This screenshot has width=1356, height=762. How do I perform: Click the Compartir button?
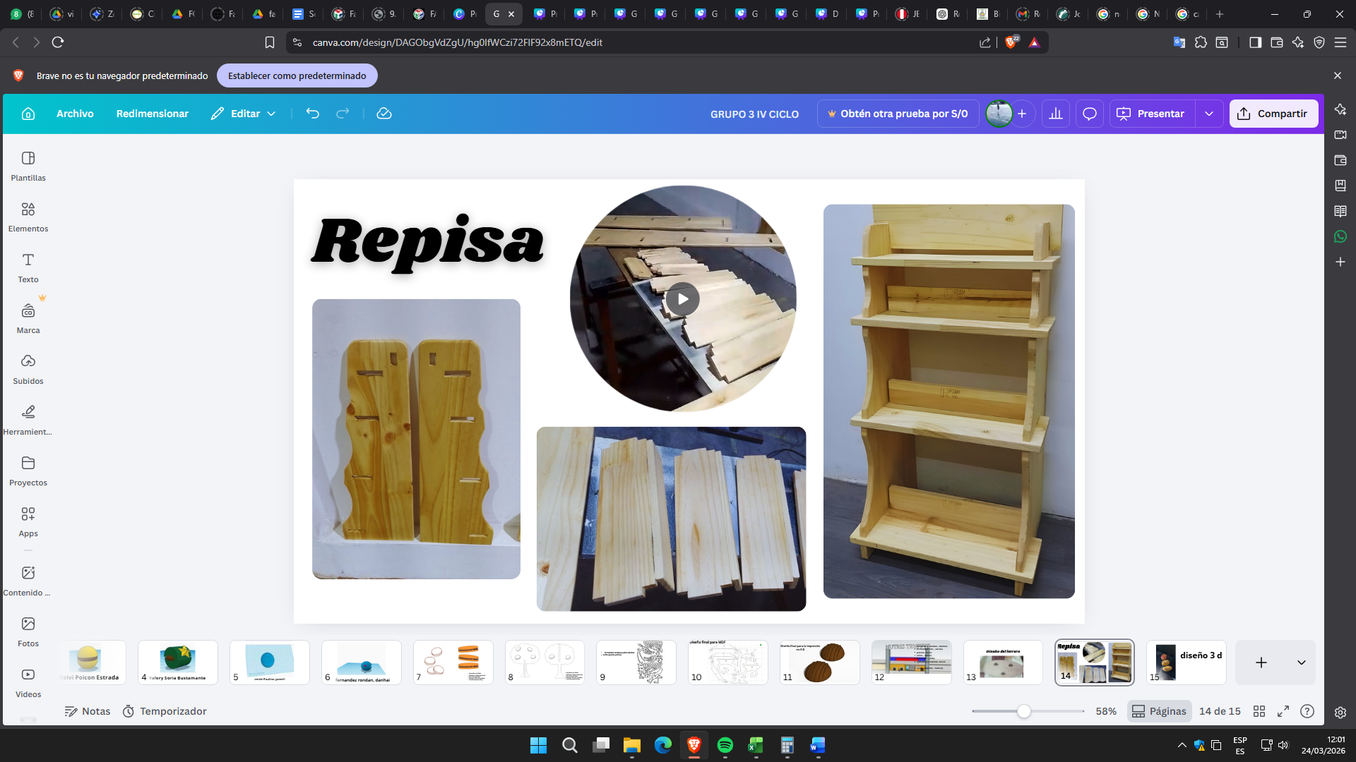point(1273,114)
